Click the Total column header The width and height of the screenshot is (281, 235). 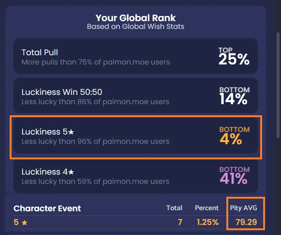pyautogui.click(x=174, y=208)
